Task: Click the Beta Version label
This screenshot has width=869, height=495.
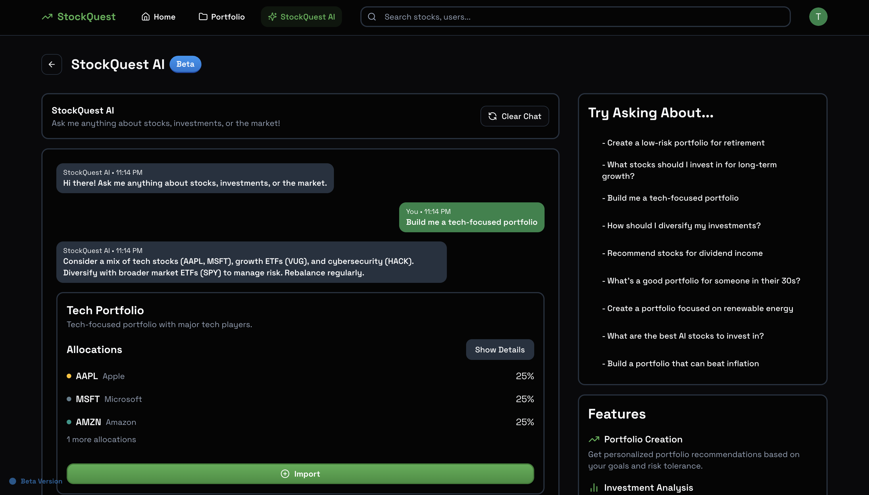Action: [x=41, y=481]
